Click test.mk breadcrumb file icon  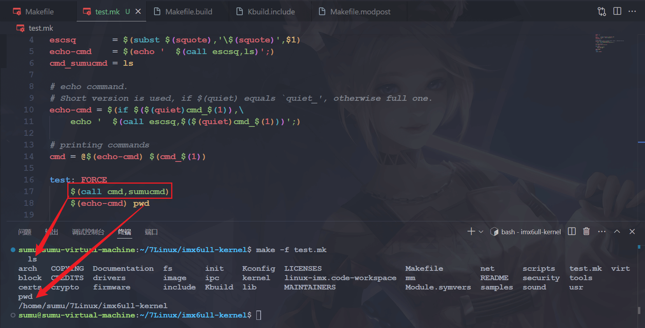tap(20, 28)
